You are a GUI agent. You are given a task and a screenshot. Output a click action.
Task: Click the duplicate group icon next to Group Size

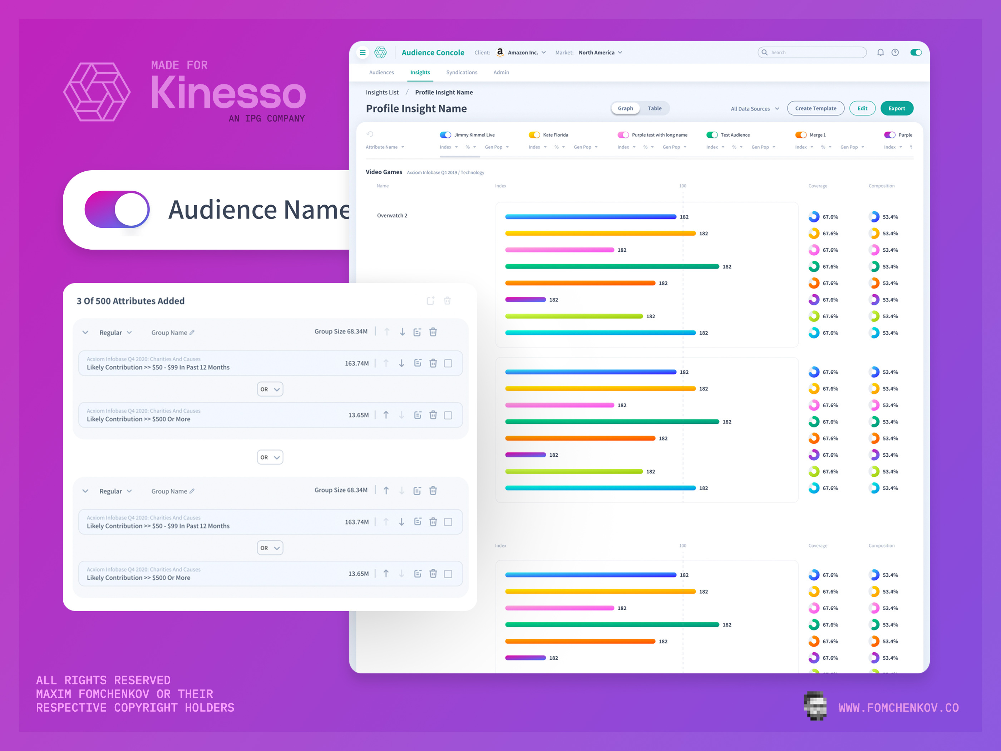tap(417, 332)
